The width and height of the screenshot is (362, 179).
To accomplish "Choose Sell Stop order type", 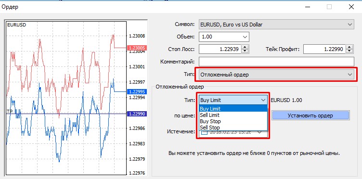I will [233, 128].
